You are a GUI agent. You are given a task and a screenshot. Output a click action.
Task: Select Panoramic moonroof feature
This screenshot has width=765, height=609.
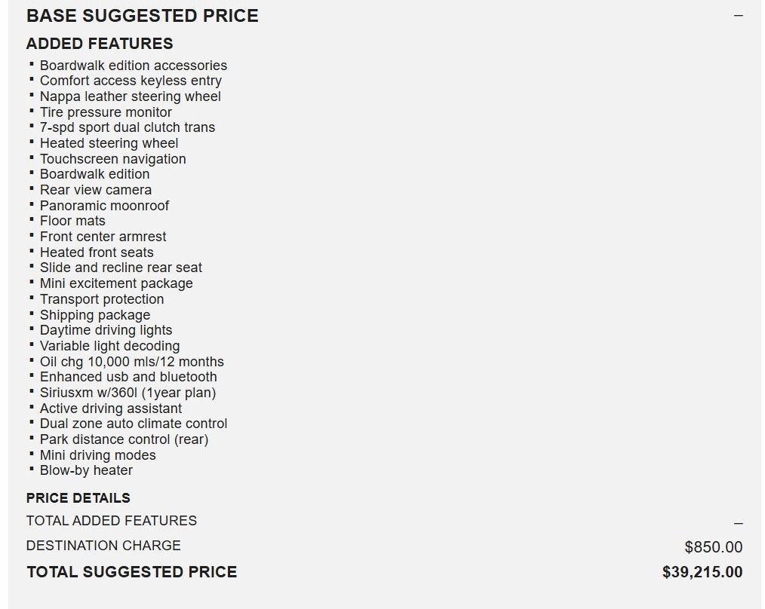coord(104,206)
